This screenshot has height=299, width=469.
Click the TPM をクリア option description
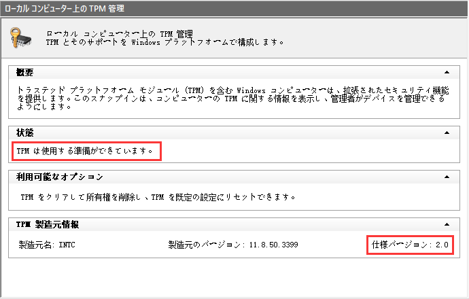coord(158,198)
